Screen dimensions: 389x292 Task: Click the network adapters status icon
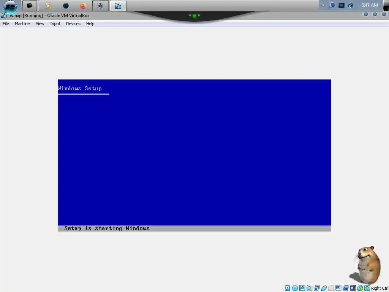[316, 288]
